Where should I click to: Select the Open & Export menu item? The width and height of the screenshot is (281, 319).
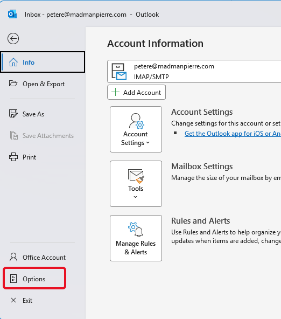click(x=43, y=84)
